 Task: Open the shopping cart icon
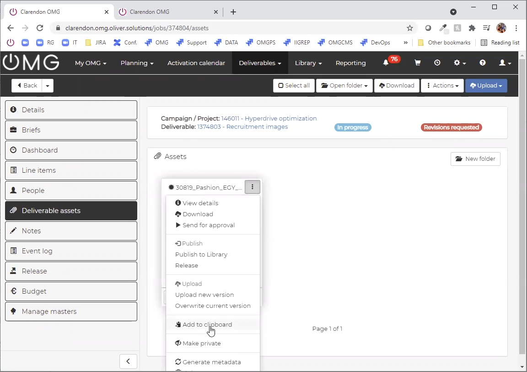(417, 63)
